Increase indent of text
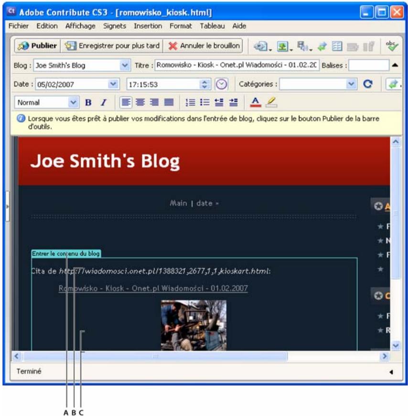 click(x=233, y=102)
